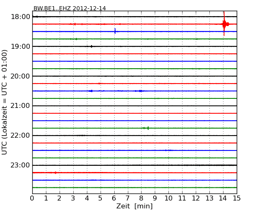Click the x-axis title Zeit [min]
Image resolution: width=269 pixels, height=215 pixels.
click(x=134, y=206)
